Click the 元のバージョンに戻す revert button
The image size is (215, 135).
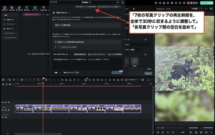click(x=68, y=47)
